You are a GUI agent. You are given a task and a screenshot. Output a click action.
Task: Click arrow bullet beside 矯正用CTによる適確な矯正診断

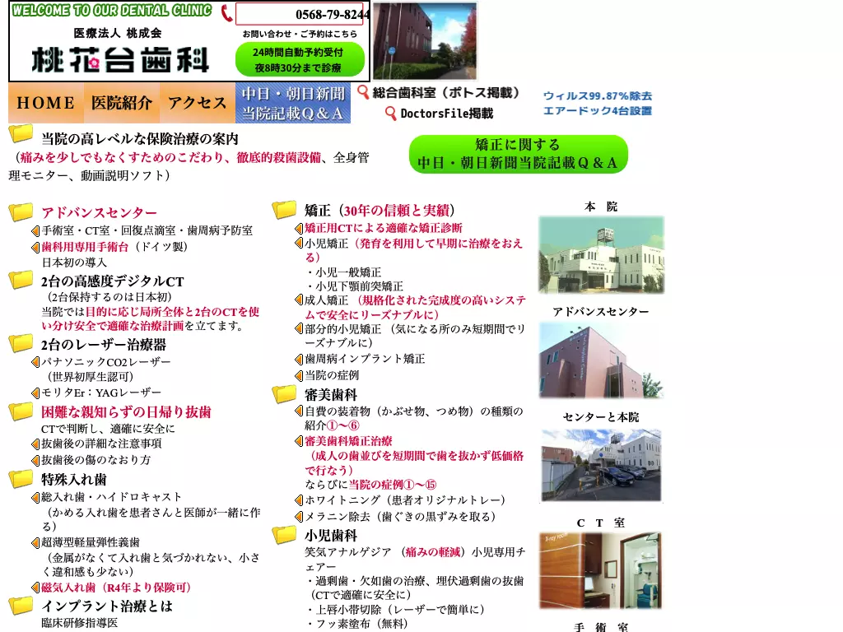tap(299, 228)
